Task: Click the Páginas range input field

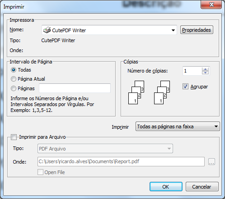Action: [75, 88]
